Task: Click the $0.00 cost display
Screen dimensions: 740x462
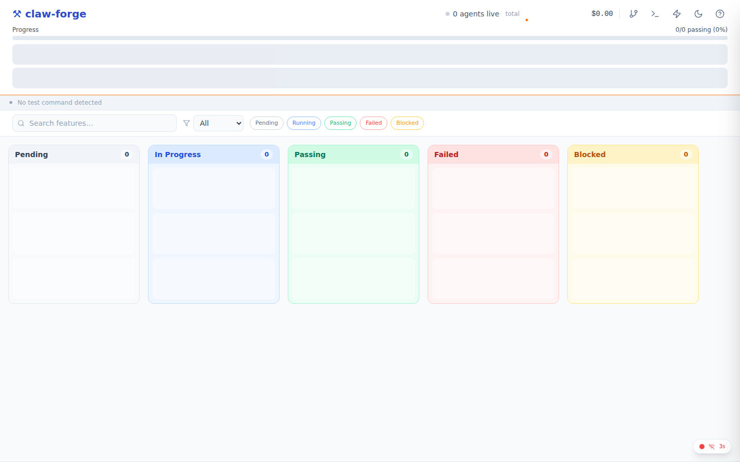Action: click(602, 14)
